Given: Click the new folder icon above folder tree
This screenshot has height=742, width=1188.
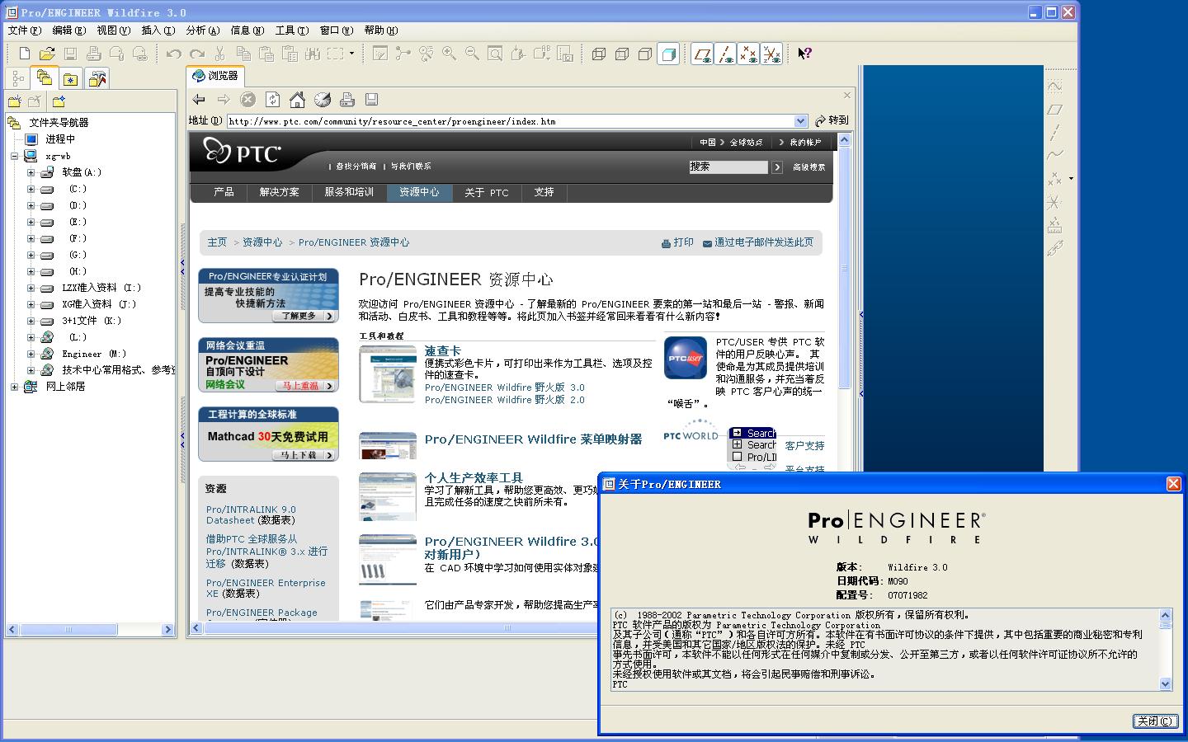Looking at the screenshot, I should [x=15, y=101].
